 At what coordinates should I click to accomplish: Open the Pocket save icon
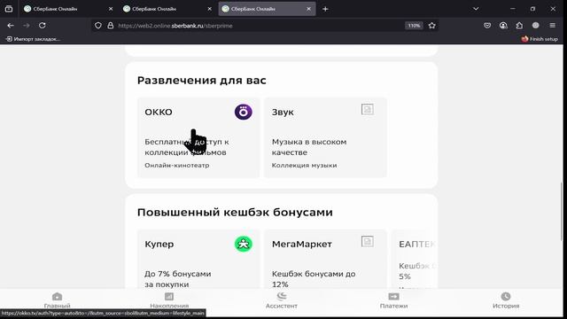click(487, 26)
